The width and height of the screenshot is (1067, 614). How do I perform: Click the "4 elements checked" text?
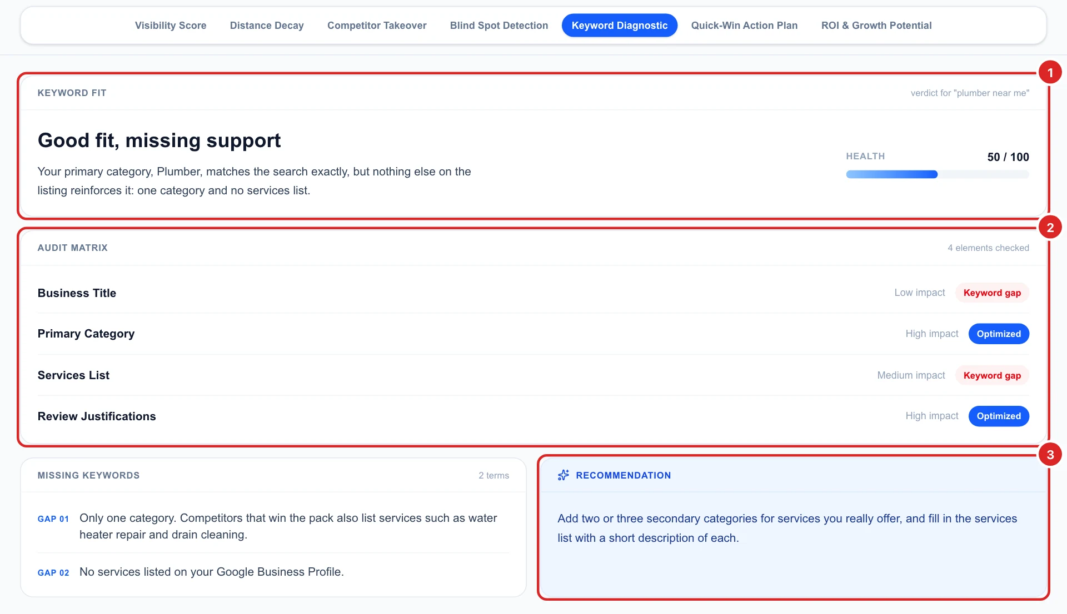click(988, 248)
